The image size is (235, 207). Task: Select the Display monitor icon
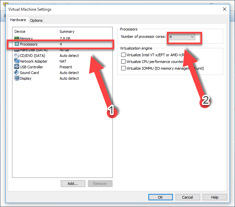pyautogui.click(x=17, y=78)
